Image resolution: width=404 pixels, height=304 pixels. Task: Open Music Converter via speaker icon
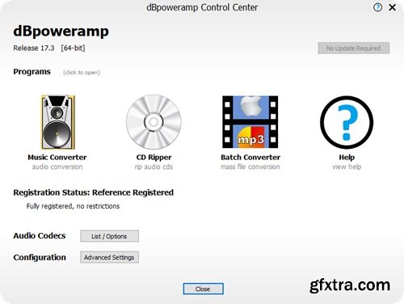click(57, 122)
